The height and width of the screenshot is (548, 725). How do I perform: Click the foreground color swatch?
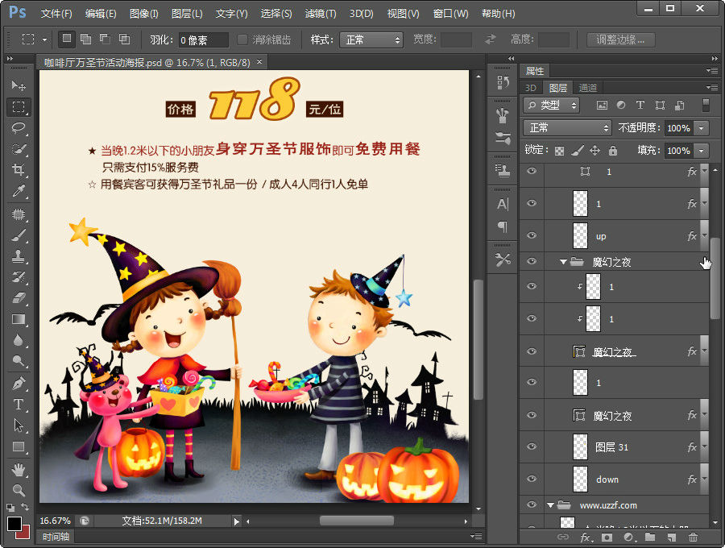[x=14, y=524]
